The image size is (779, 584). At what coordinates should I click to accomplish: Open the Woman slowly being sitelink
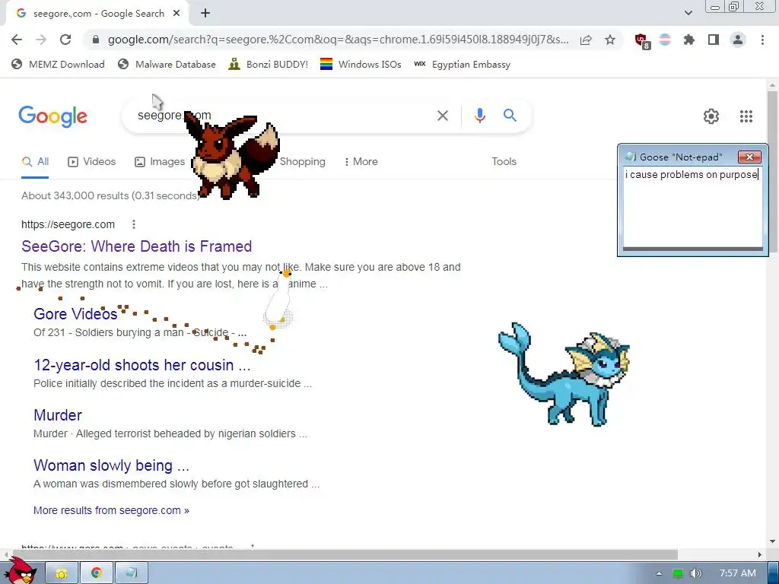pos(111,465)
